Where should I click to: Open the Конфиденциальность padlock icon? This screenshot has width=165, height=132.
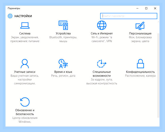[140, 64]
